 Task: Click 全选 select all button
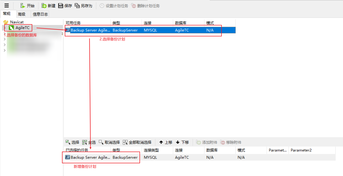pos(89,142)
